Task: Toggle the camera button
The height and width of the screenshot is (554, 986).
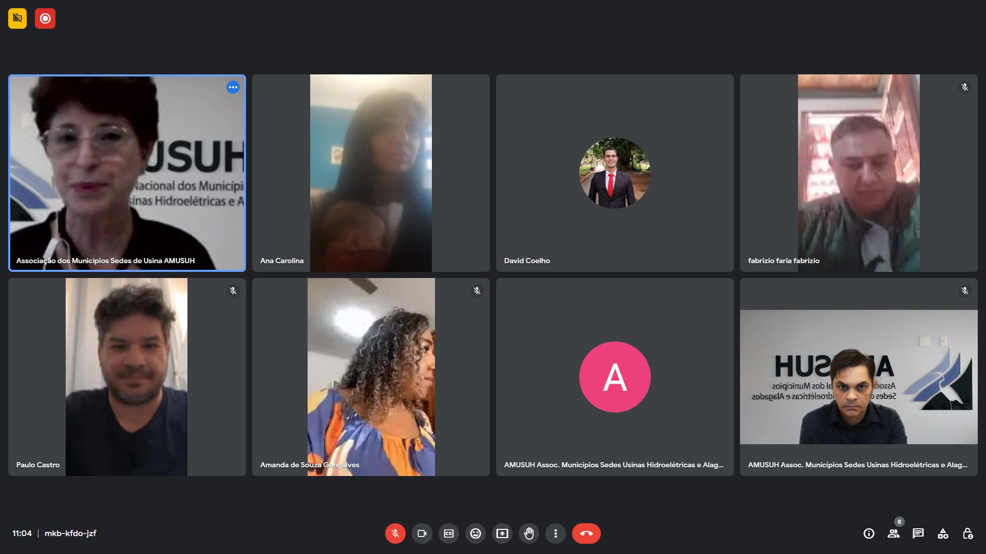Action: (422, 533)
